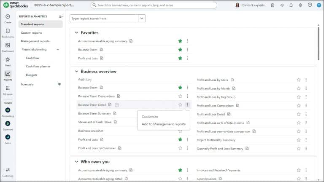Choose Customize from the popup menu

pyautogui.click(x=150, y=117)
